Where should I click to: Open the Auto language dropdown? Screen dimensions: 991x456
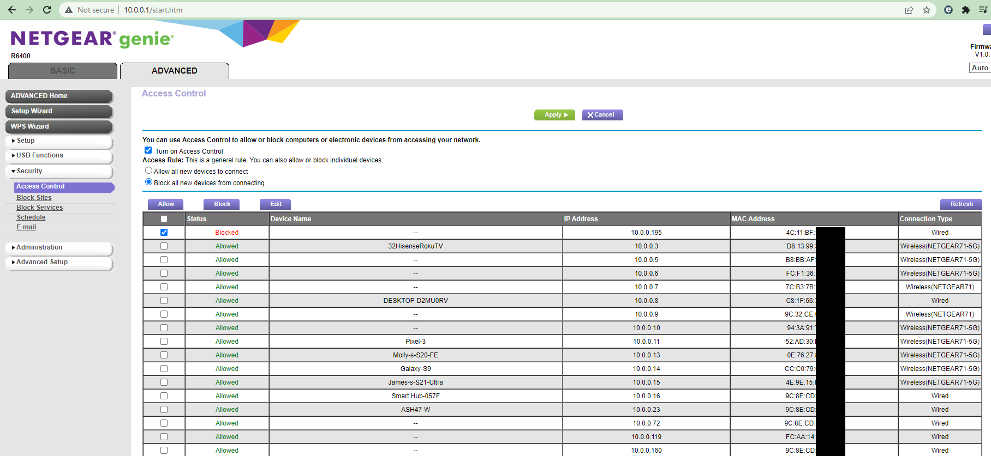980,68
